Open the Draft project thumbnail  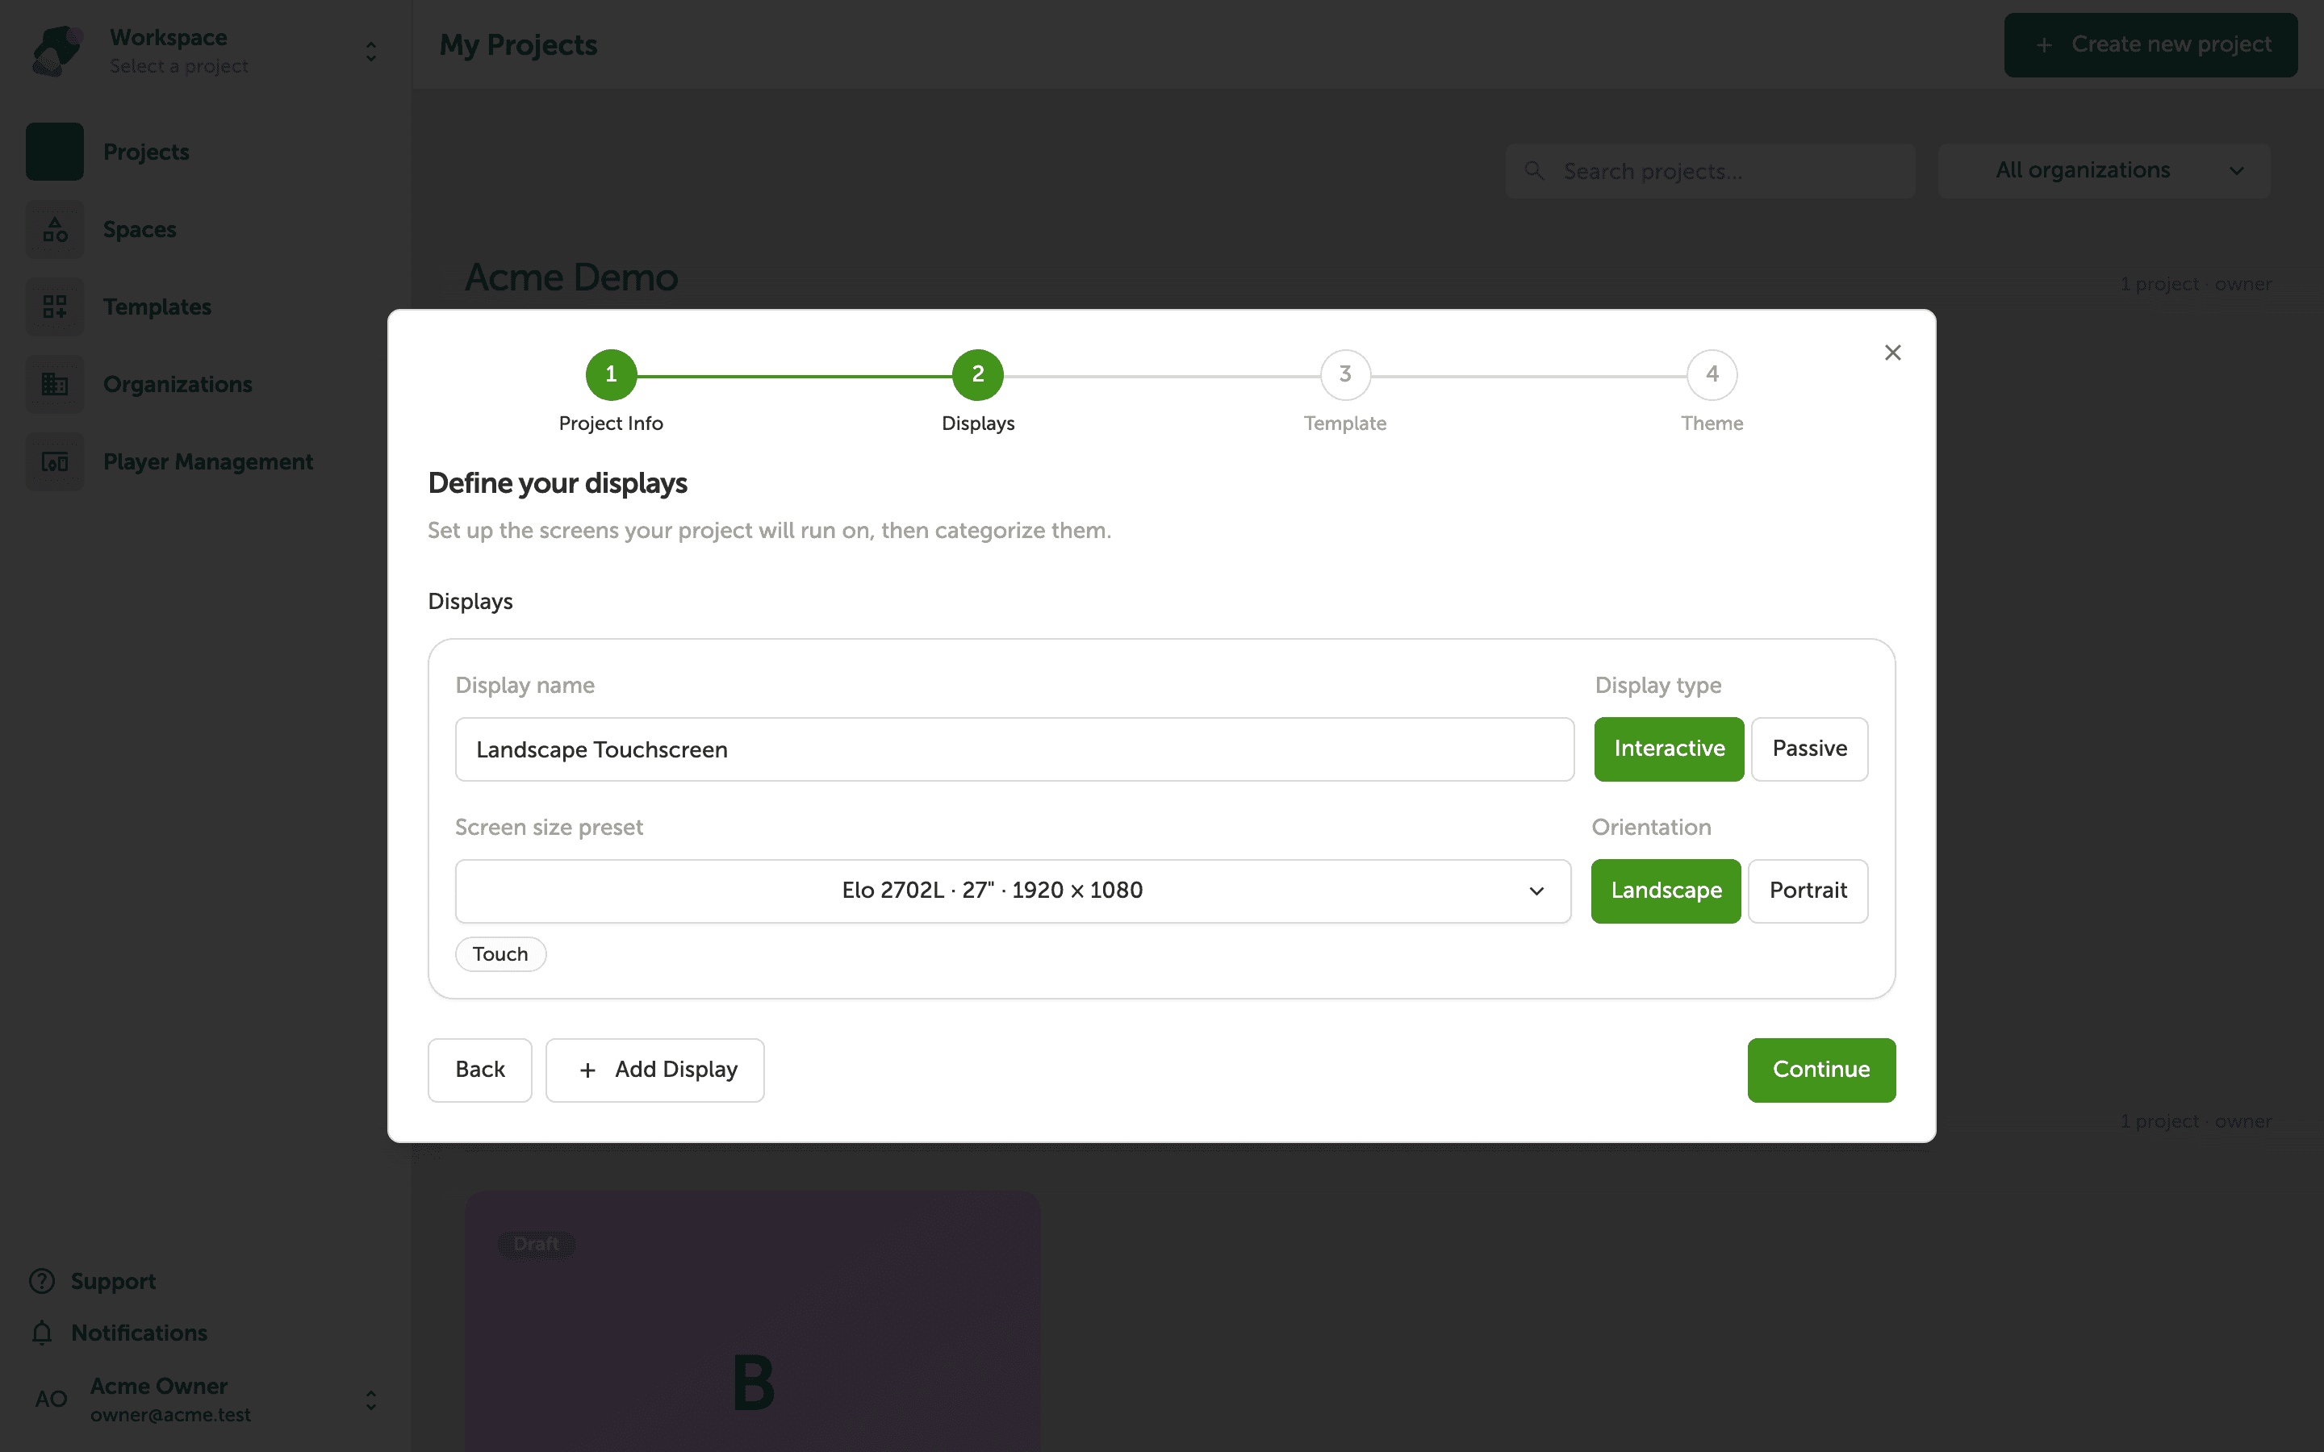(753, 1321)
